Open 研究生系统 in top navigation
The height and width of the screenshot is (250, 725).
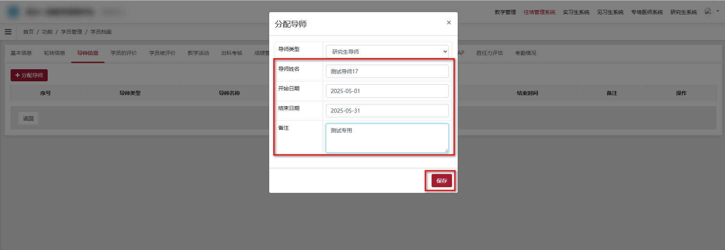tap(683, 12)
